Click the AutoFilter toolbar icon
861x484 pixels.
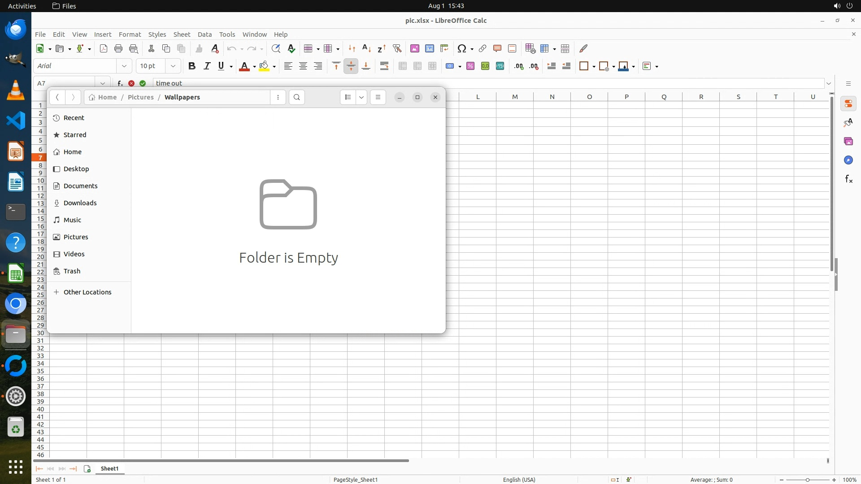(x=397, y=48)
